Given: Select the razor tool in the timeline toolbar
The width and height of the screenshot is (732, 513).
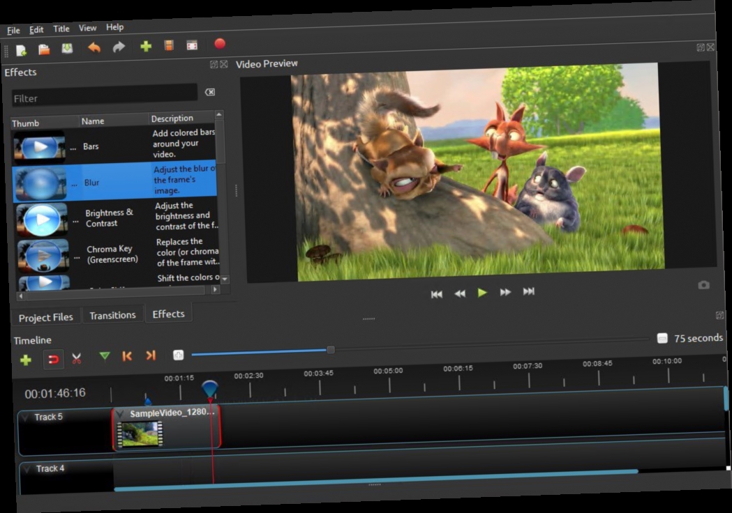Looking at the screenshot, I should click(x=77, y=358).
